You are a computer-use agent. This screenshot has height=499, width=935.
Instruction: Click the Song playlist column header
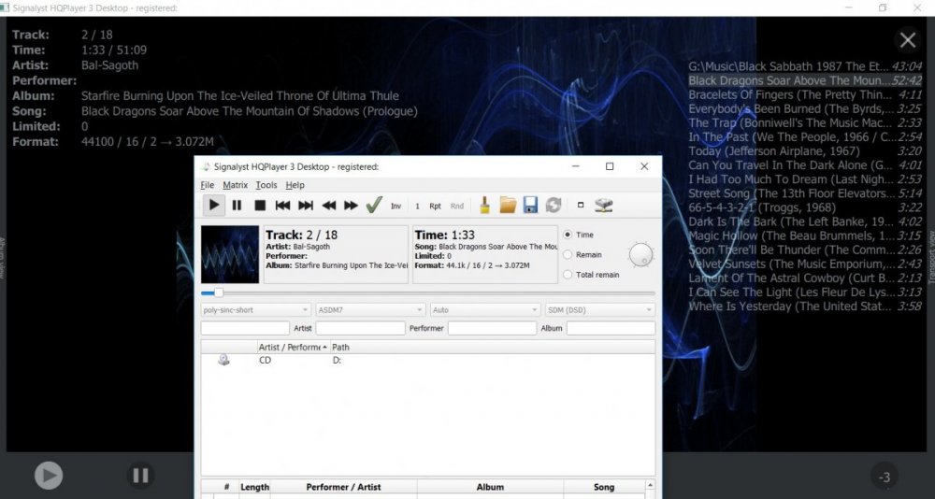(603, 487)
